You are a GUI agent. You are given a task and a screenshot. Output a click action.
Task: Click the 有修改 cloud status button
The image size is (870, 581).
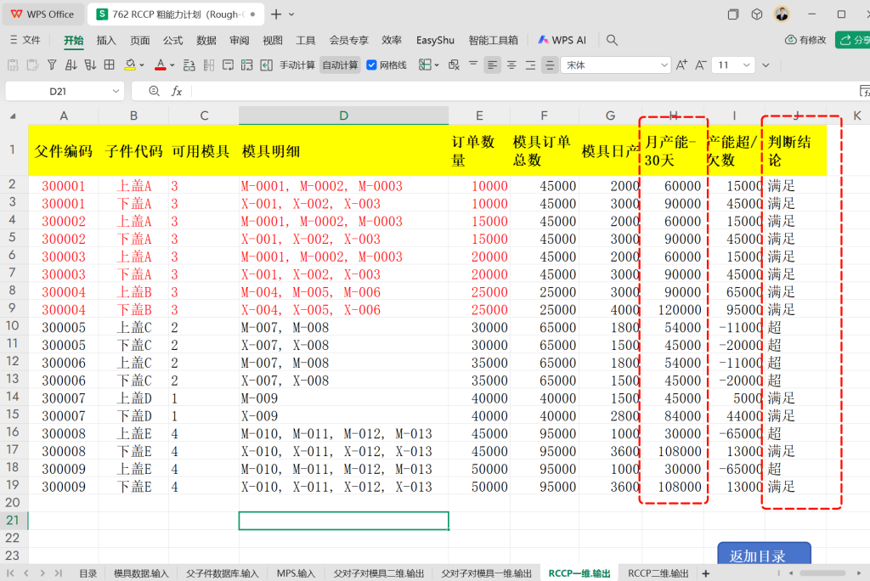[805, 40]
